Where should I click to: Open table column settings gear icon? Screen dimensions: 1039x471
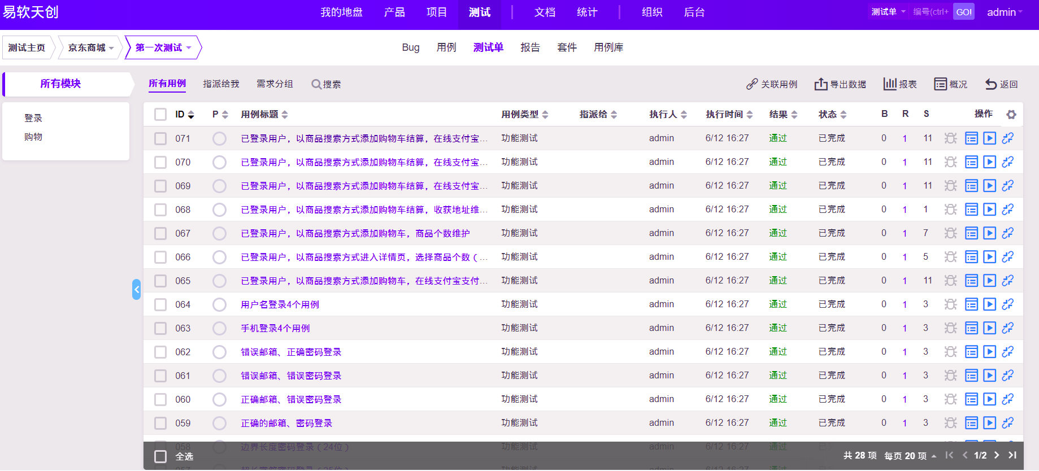coord(1011,115)
